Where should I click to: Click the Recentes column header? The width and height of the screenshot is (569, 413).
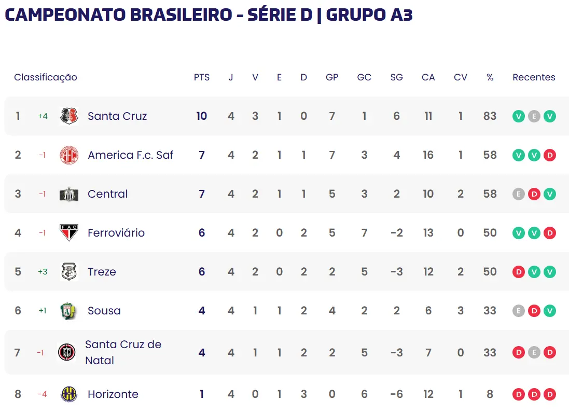pyautogui.click(x=534, y=77)
